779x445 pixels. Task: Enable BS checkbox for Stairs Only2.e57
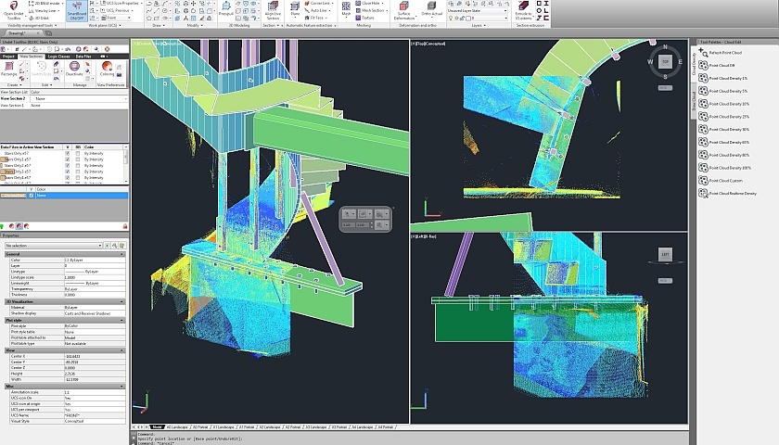[x=78, y=165]
